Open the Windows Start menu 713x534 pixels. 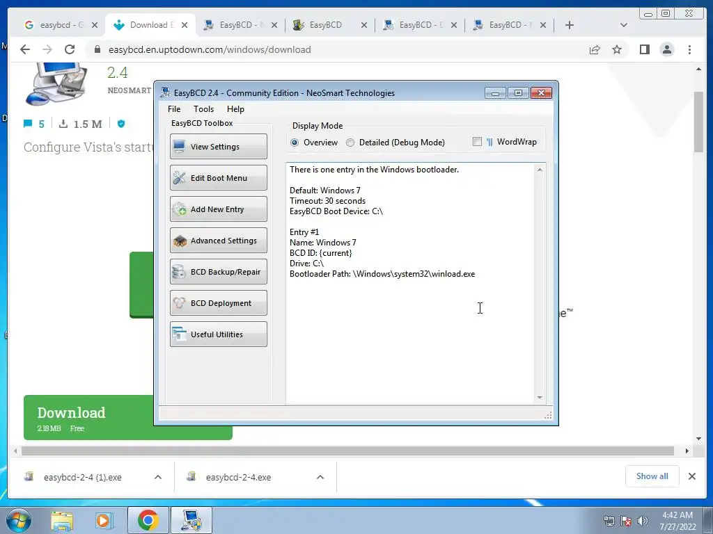point(18,521)
